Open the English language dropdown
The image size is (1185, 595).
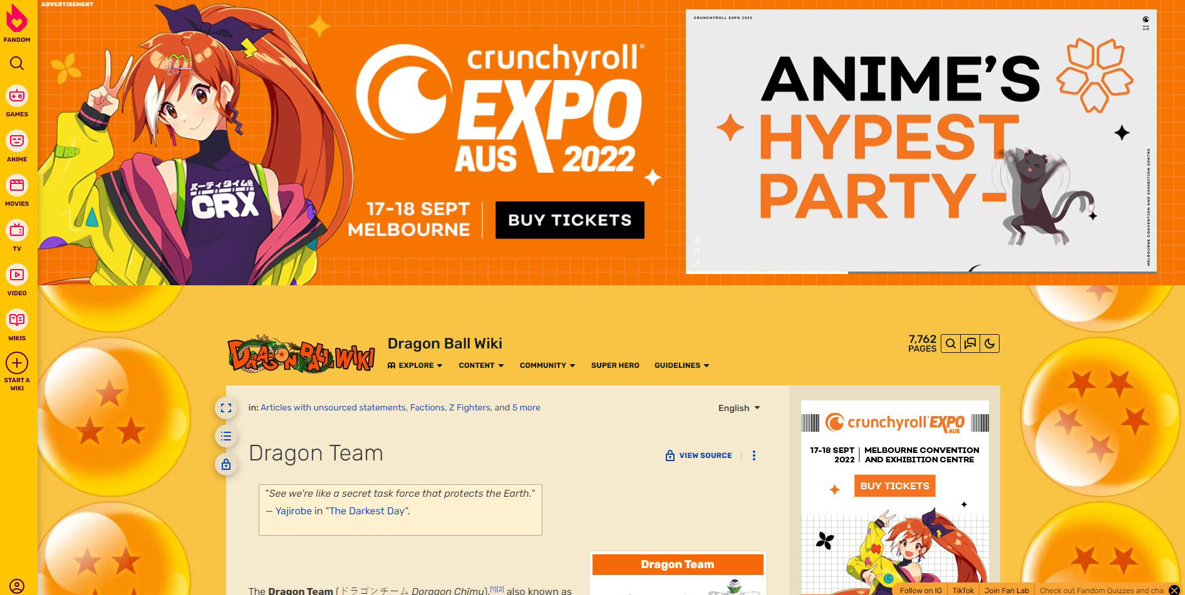coord(739,408)
